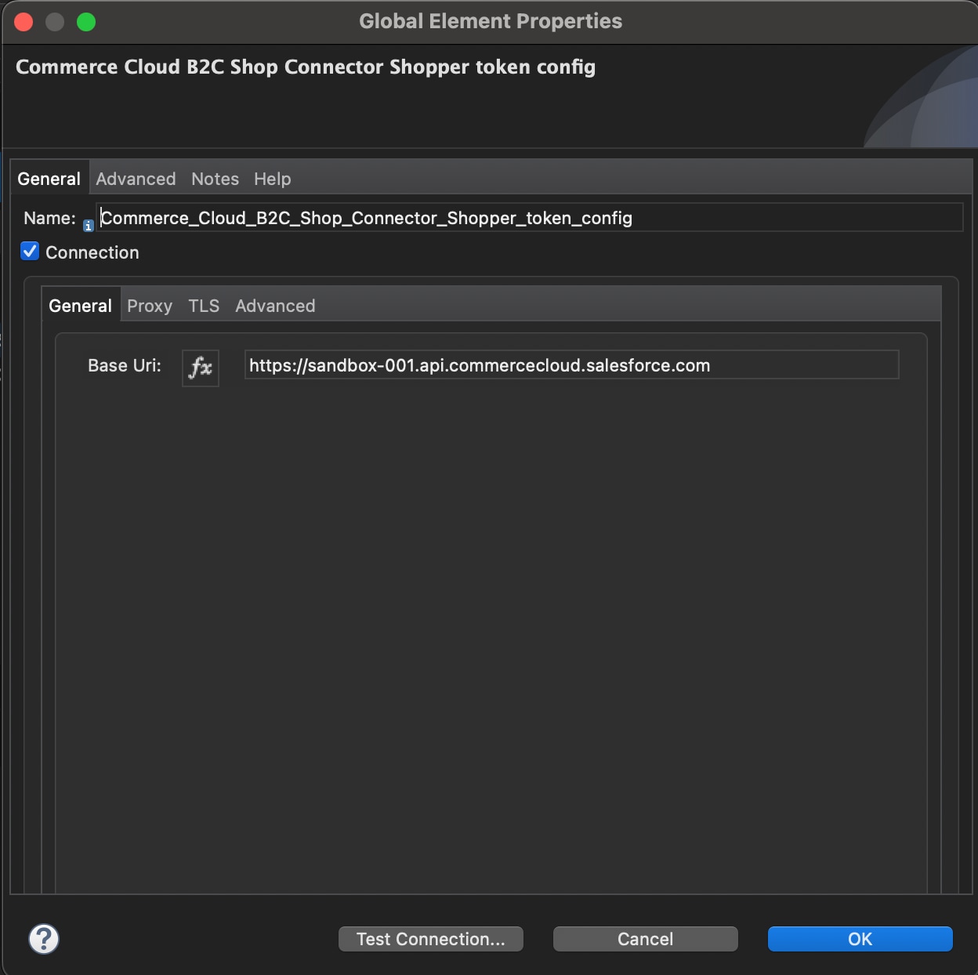Click the 'Global Element Properties' window title
Image resolution: width=978 pixels, height=975 pixels.
point(491,21)
